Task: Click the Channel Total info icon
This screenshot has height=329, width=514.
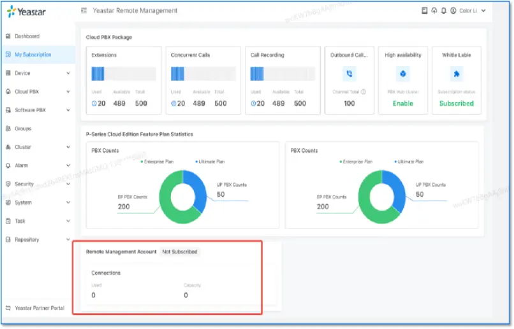Action: (x=363, y=92)
